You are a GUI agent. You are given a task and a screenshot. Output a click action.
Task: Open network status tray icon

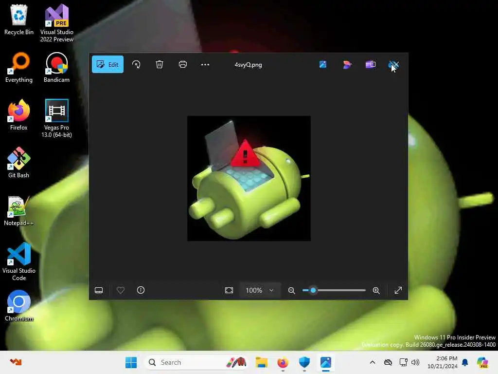(403, 362)
